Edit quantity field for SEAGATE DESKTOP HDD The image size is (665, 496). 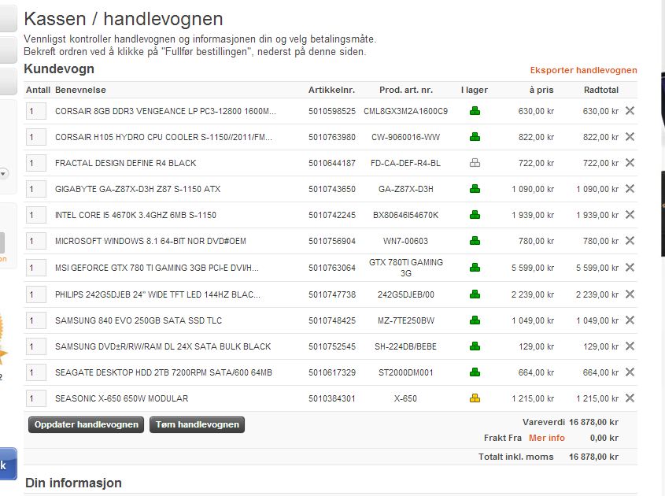[36, 373]
